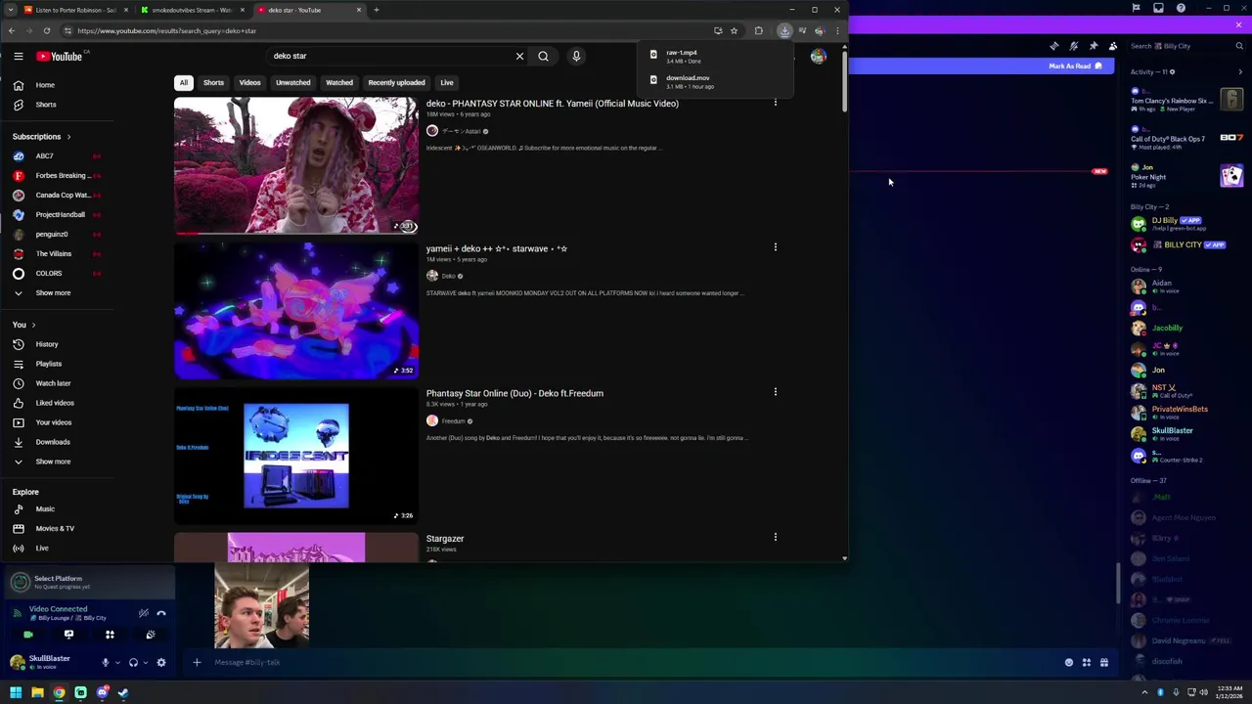
Task: Open Tom Clancy's Rainbow Six activity card
Action: coord(1186,101)
